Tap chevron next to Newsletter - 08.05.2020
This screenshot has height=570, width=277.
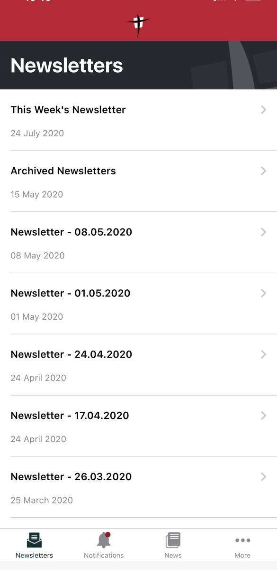[x=264, y=232]
